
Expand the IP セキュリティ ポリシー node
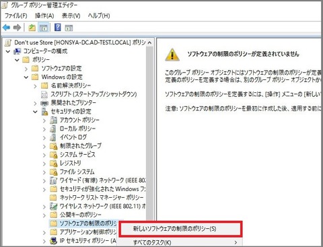44,241
